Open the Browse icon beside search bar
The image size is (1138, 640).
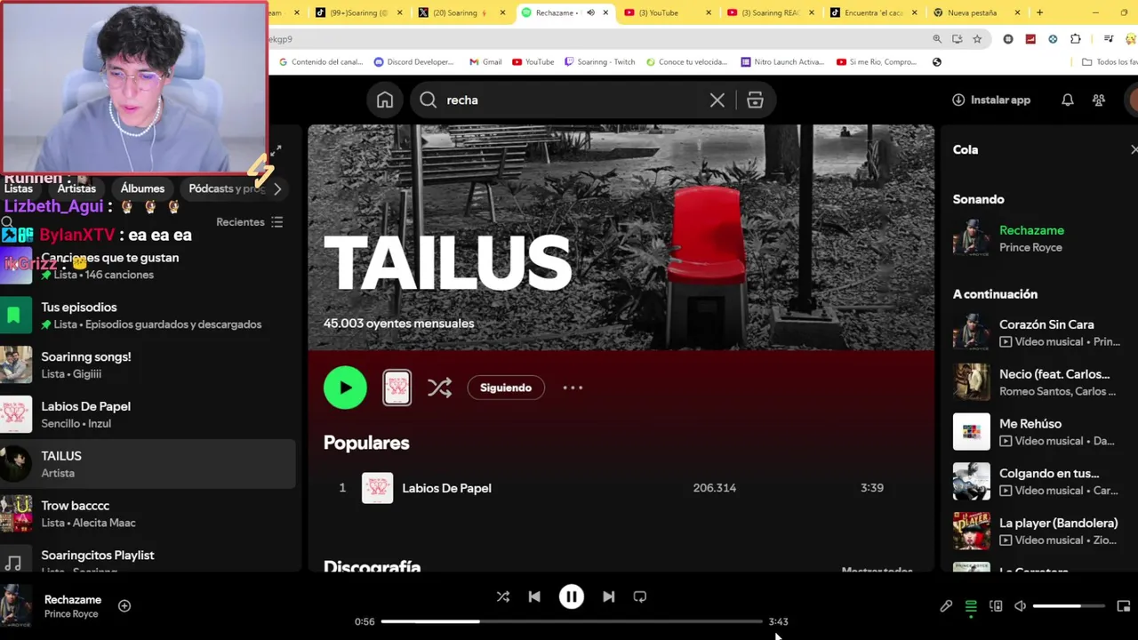coord(755,100)
